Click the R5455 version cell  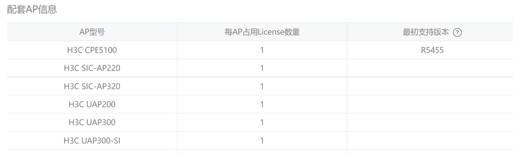point(432,50)
